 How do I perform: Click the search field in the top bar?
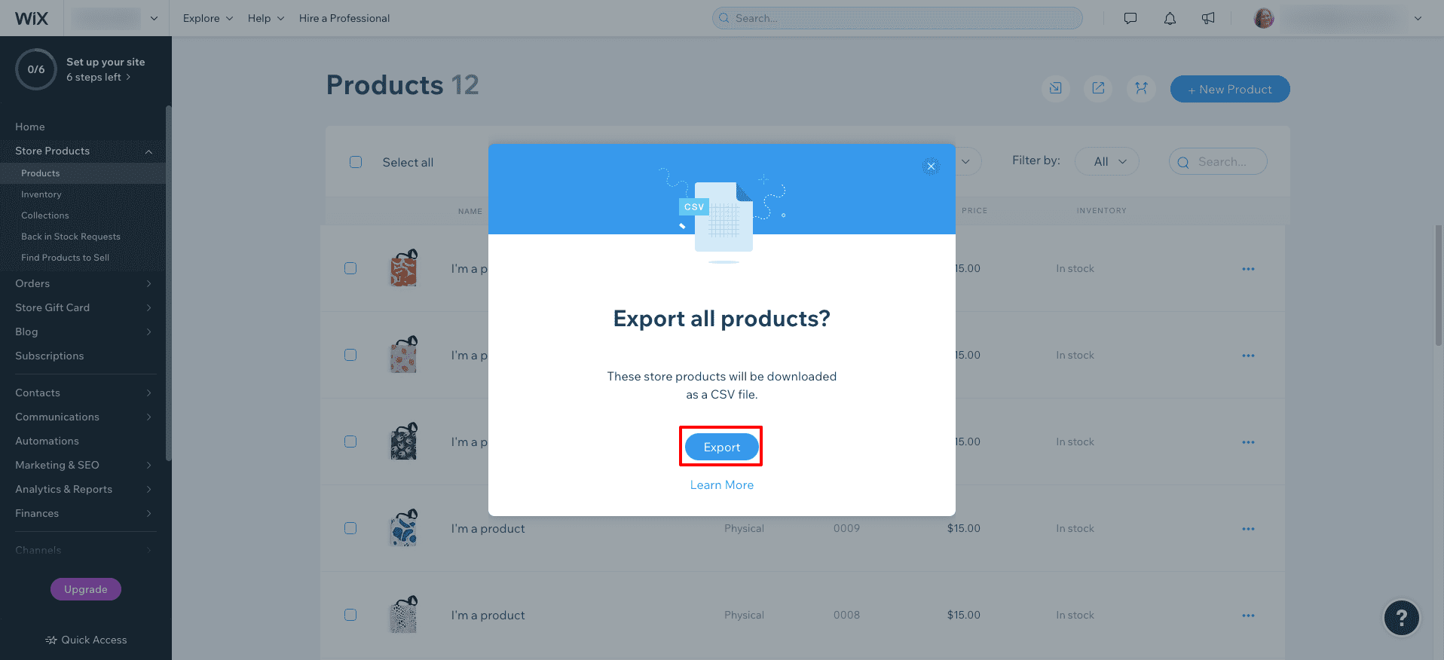coord(895,17)
